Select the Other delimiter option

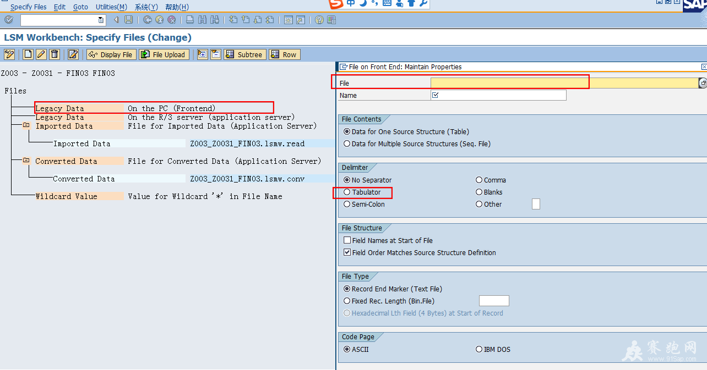(488, 205)
